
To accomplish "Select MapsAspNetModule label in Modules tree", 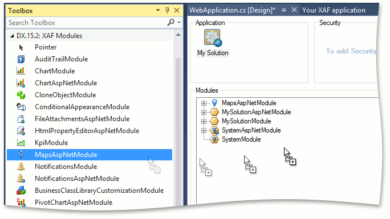I will pos(249,103).
